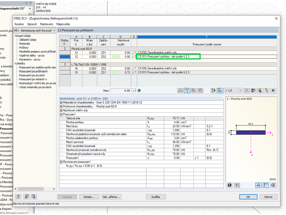Toggle principal axes display icon
This screenshot has width=286, height=215.
tap(266, 185)
